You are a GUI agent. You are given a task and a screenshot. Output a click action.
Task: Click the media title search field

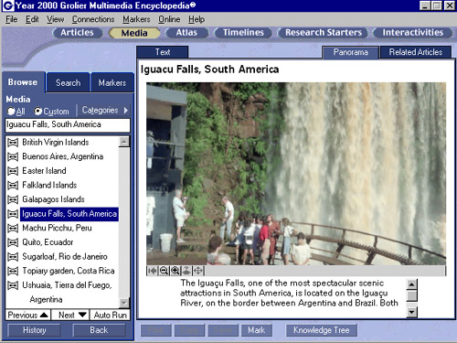point(68,124)
